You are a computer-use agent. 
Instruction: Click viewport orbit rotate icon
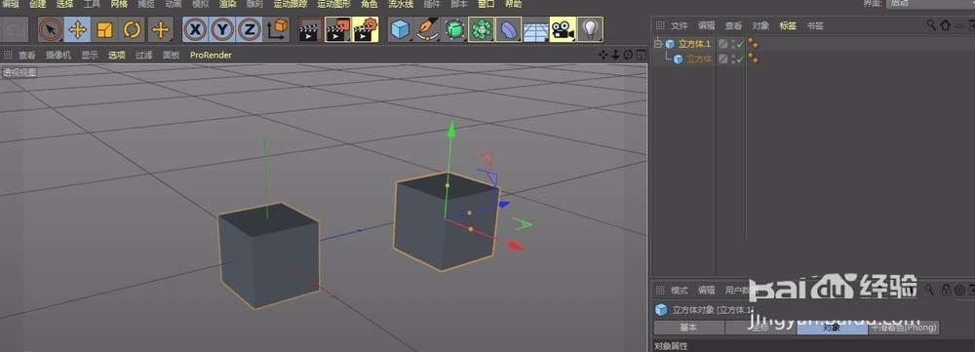[x=628, y=55]
